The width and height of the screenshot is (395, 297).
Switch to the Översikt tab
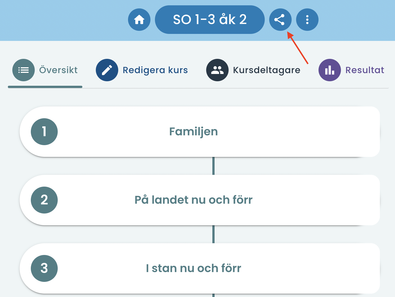[45, 70]
